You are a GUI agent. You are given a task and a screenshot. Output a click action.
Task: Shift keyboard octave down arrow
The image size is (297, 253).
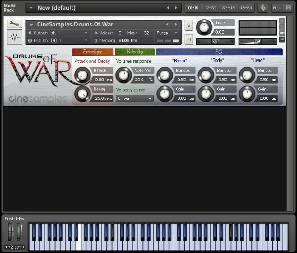pos(6,247)
